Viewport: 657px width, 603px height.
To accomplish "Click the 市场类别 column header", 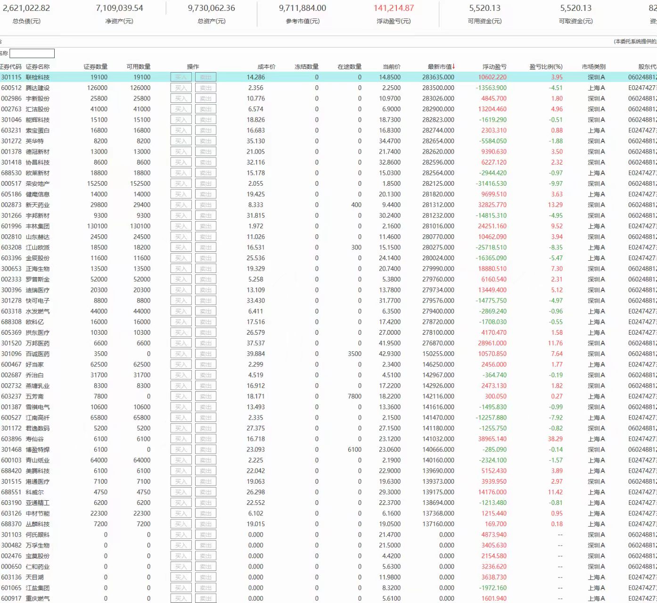I will [593, 66].
